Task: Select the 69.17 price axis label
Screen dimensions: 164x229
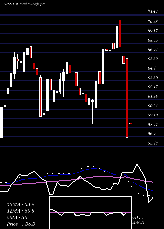Action: click(x=153, y=31)
